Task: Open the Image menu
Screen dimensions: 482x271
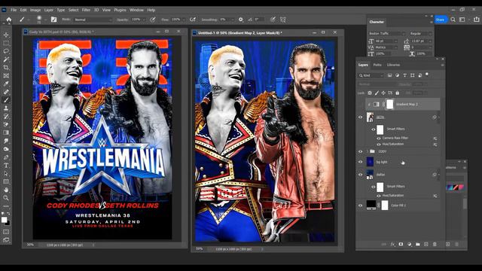Action: click(x=35, y=10)
